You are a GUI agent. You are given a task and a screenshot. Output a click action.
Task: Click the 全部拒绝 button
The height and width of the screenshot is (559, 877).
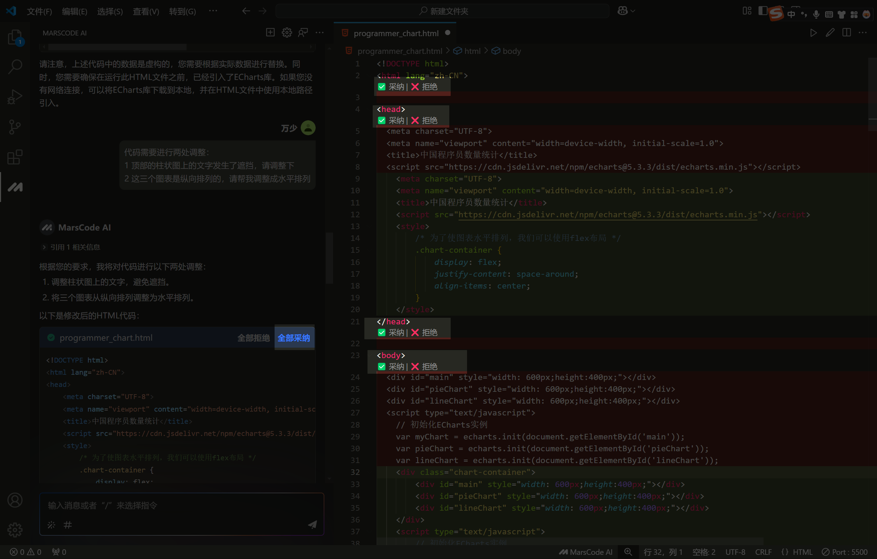(x=253, y=338)
